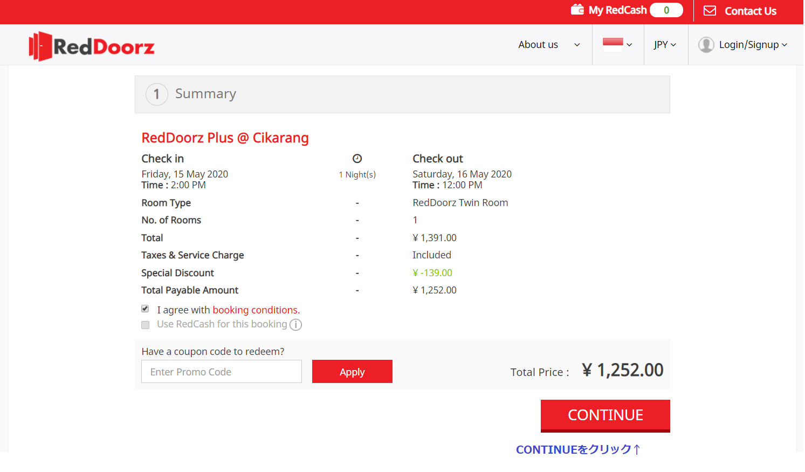Click the Indonesia flag icon
Viewport: 805px width, 472px height.
[613, 45]
